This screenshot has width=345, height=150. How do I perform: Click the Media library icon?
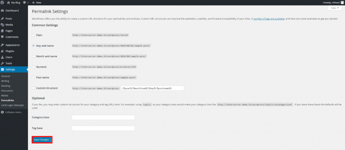(x=2, y=25)
